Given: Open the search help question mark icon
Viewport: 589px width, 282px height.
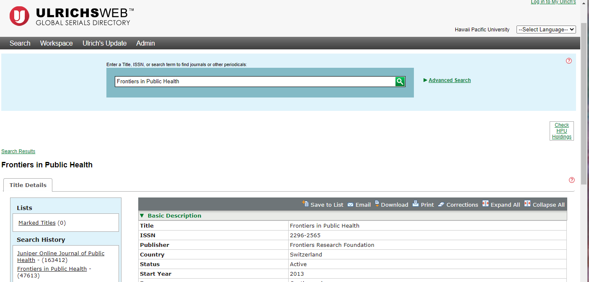Looking at the screenshot, I should [568, 61].
